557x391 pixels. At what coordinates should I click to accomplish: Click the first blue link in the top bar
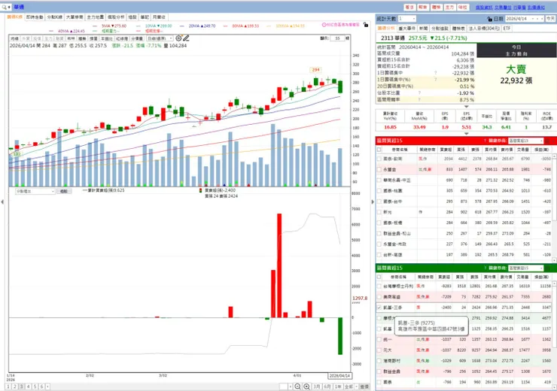coord(484,7)
